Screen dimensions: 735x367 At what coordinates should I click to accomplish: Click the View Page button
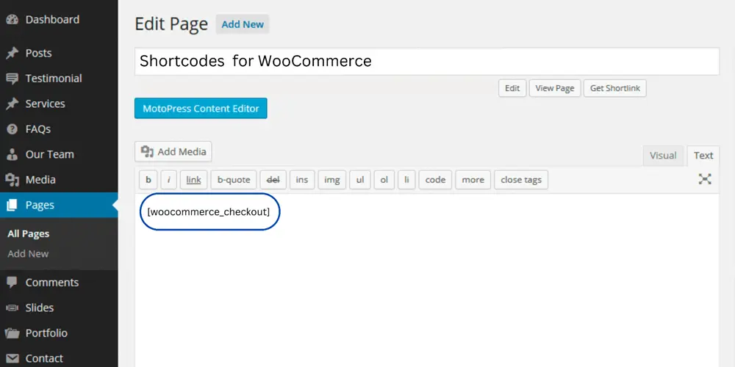(555, 88)
